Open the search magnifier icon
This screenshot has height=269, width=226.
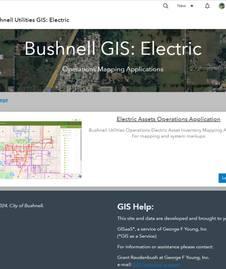166,6
